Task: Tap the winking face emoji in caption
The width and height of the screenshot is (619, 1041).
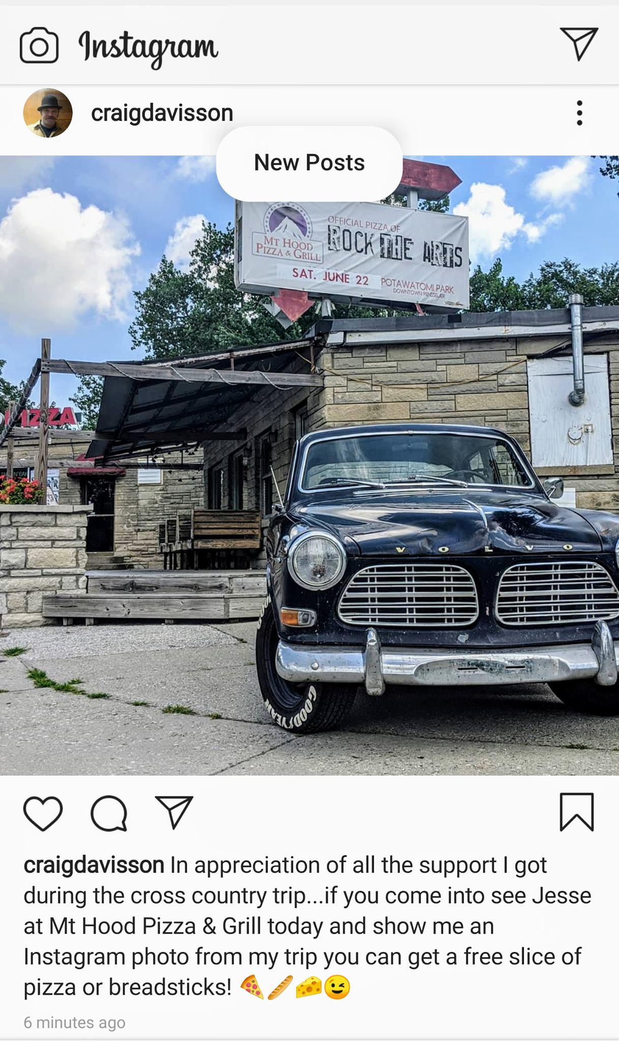Action: pos(337,987)
